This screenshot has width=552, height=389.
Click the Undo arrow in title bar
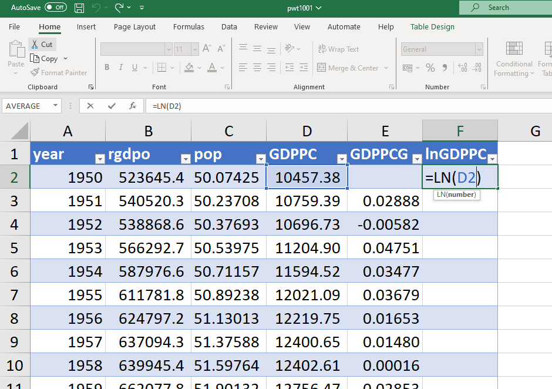click(96, 8)
